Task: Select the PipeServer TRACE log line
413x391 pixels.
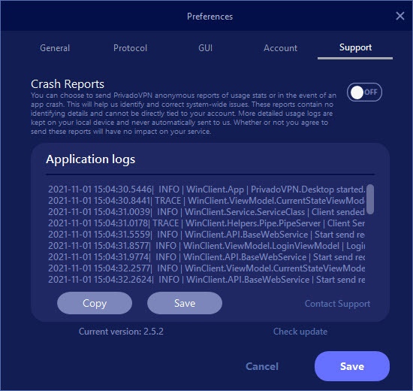Action: [206, 223]
